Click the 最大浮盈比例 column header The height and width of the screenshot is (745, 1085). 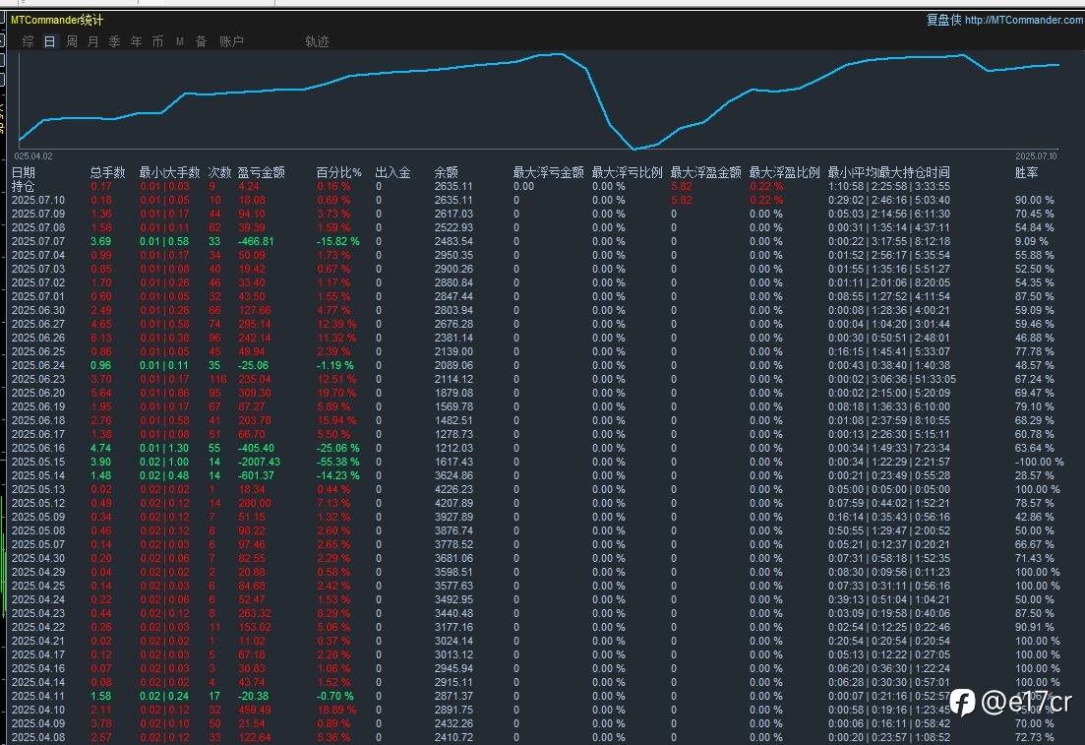pos(785,172)
